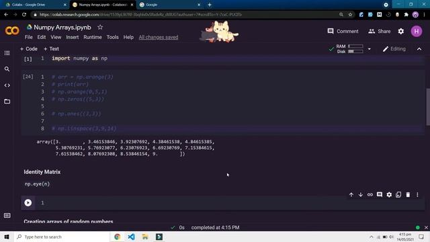Viewport: 430px width, 242px height.
Task: Open the Help menu
Action: click(x=128, y=38)
